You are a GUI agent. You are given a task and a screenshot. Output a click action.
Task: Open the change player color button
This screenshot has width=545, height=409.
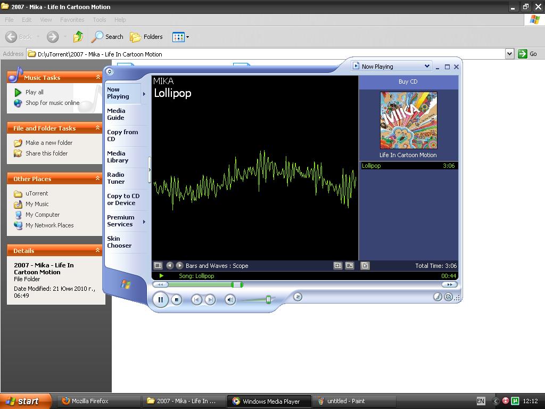click(x=437, y=297)
